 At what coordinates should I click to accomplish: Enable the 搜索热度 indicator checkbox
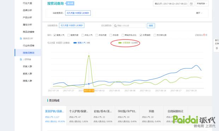point(69,35)
